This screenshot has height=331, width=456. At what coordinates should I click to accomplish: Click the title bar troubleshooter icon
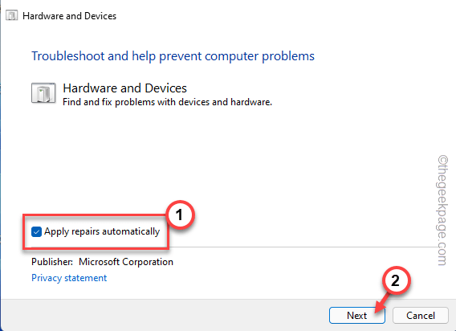[x=11, y=16]
